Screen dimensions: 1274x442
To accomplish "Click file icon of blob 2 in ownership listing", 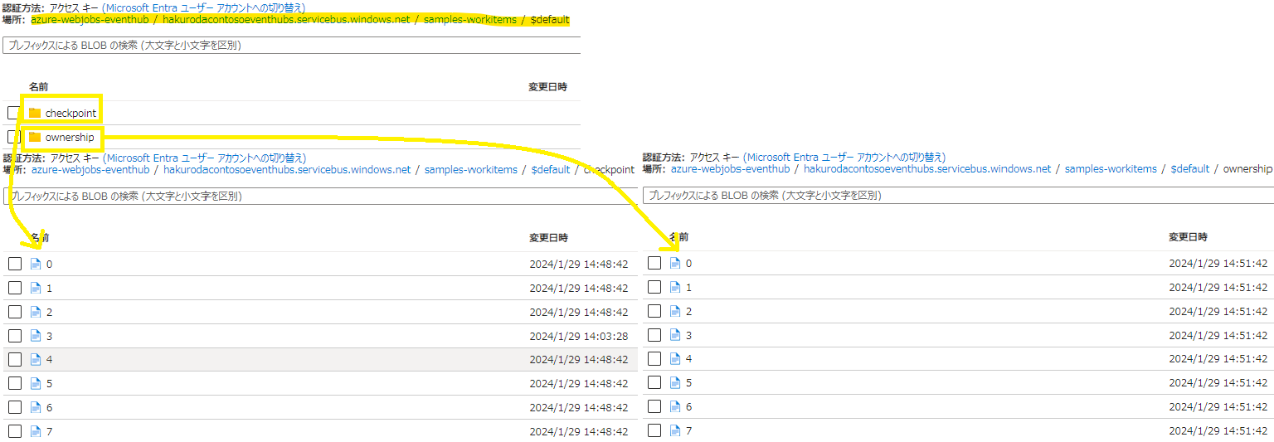I will coord(675,312).
